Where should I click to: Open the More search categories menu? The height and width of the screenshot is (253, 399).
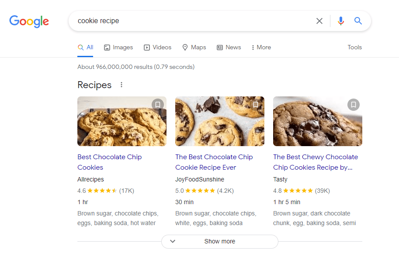tap(261, 47)
